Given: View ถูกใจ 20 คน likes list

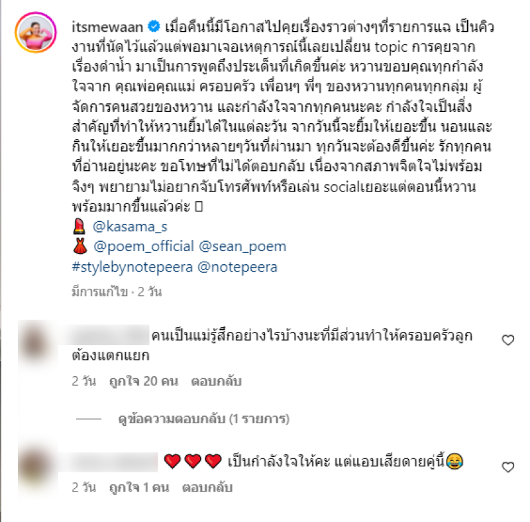Looking at the screenshot, I should point(144,382).
